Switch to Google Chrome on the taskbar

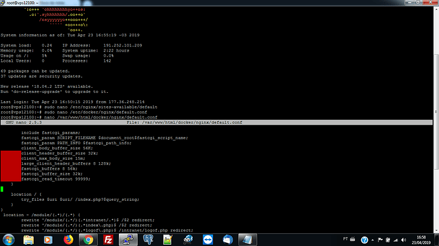pos(88,240)
